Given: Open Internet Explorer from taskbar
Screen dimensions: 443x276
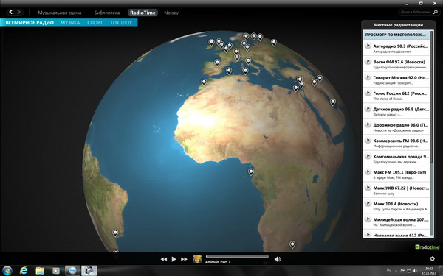Looking at the screenshot, I should pyautogui.click(x=24, y=271).
